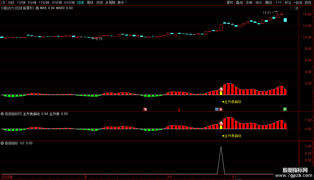Click the 主升浪: 0.00 value label

click(58, 114)
